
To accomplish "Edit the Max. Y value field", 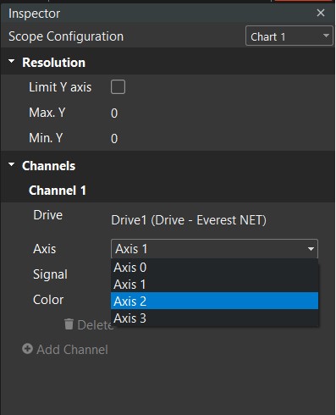I will [114, 113].
